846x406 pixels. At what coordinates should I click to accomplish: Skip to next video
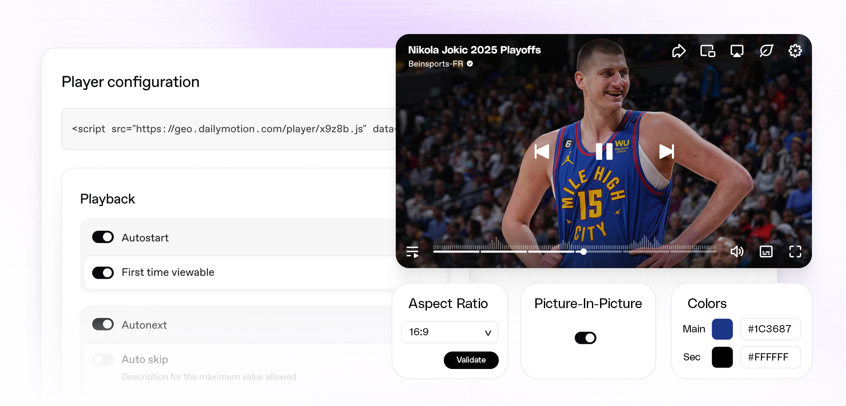coord(666,152)
